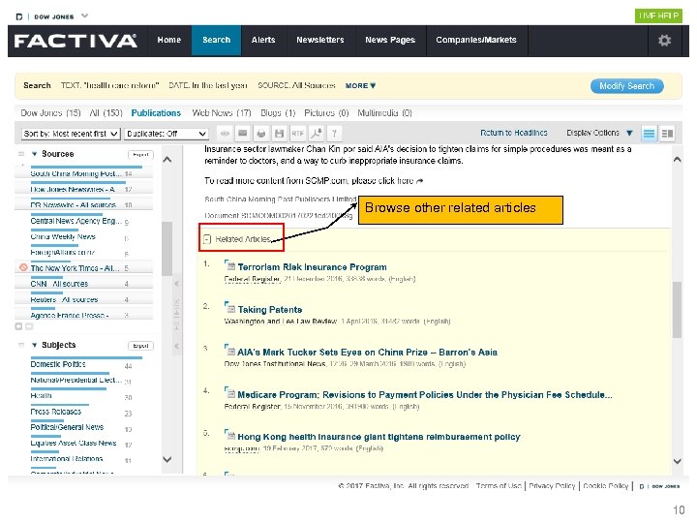Remove the New York Times exclusion icon
Screen dimensions: 697x523
(x=23, y=267)
